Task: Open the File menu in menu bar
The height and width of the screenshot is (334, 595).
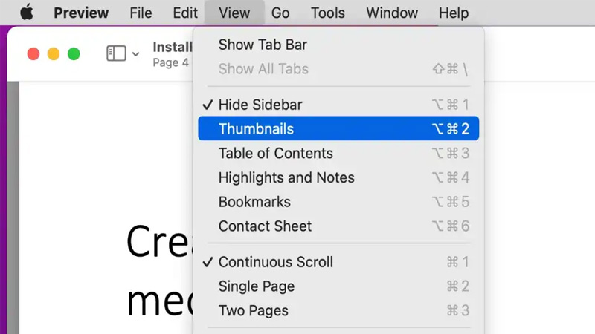Action: 141,13
